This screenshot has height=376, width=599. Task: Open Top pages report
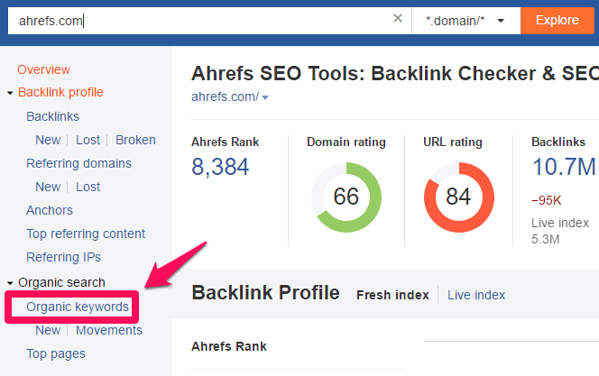[x=56, y=353]
